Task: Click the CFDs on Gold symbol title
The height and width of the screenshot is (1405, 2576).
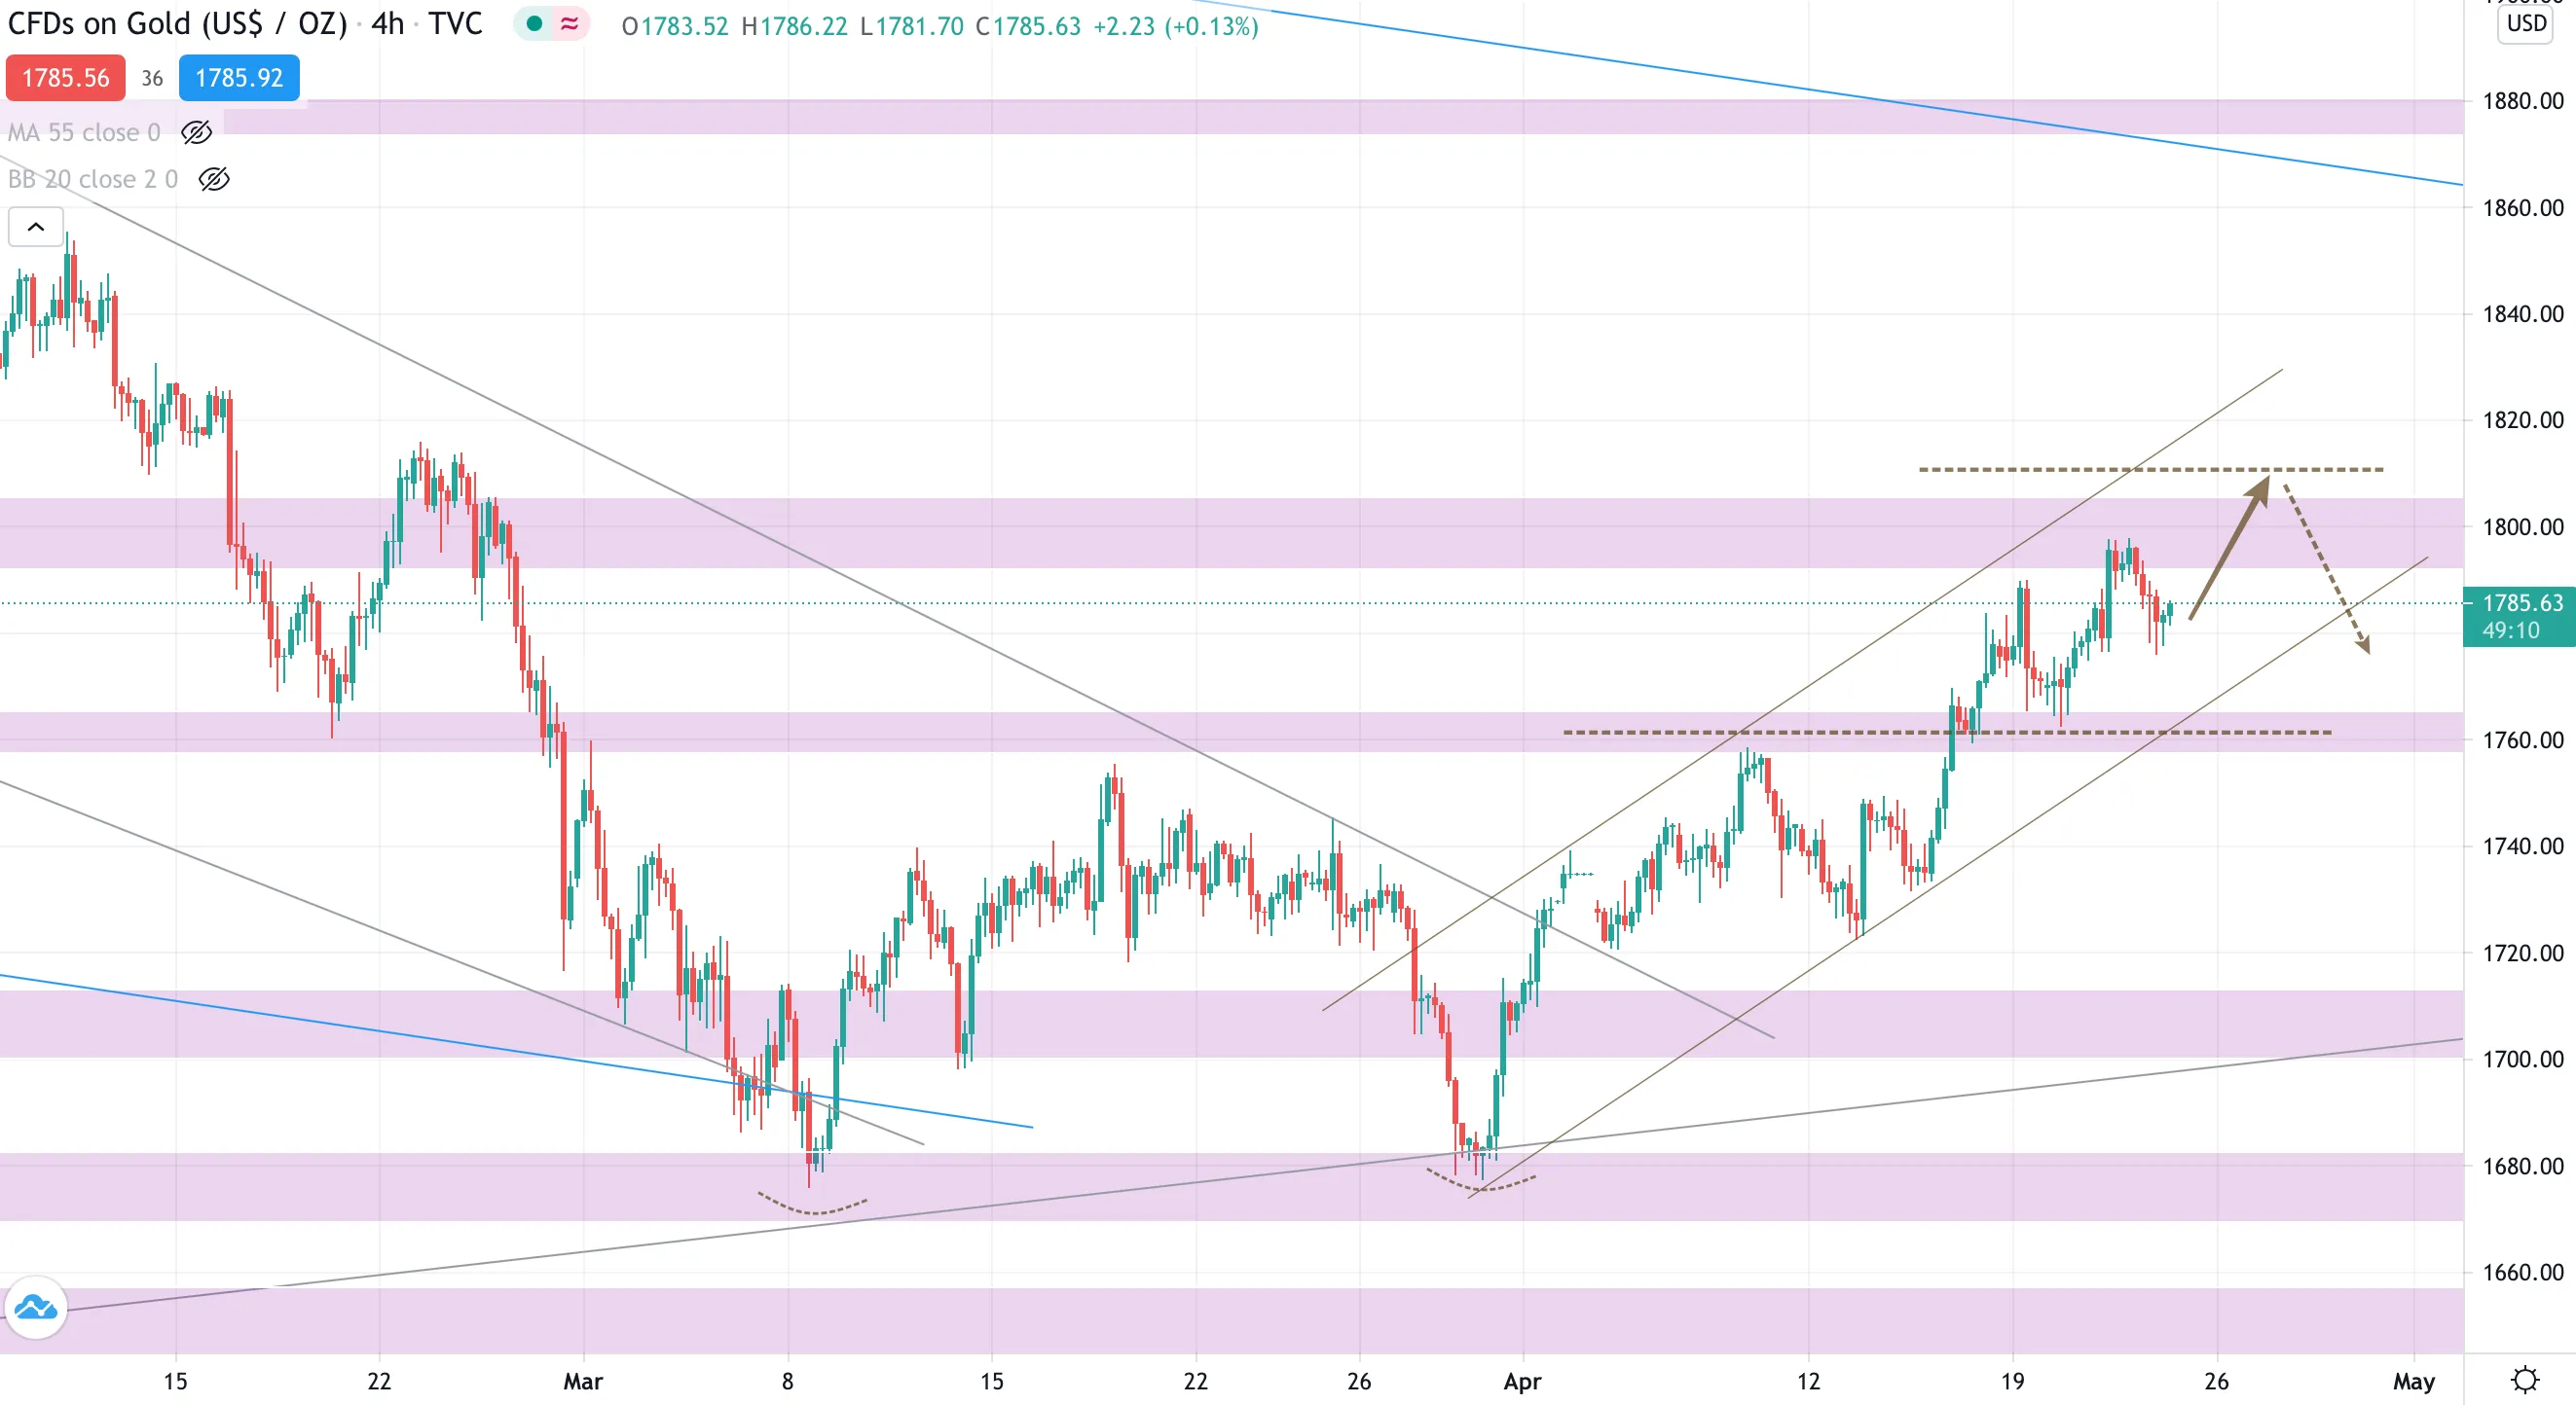Action: pyautogui.click(x=177, y=24)
